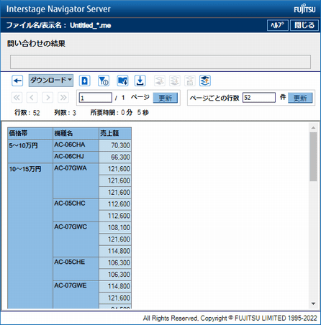Screen dimensions: 321x325
Task: Click 更新 button next to ページ
Action: click(166, 98)
